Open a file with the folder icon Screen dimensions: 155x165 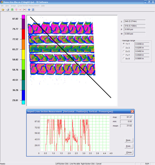pos(3,10)
